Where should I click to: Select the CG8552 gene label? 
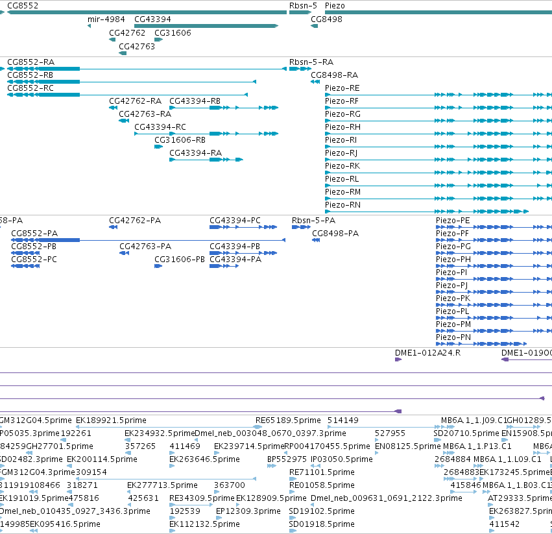(23, 6)
